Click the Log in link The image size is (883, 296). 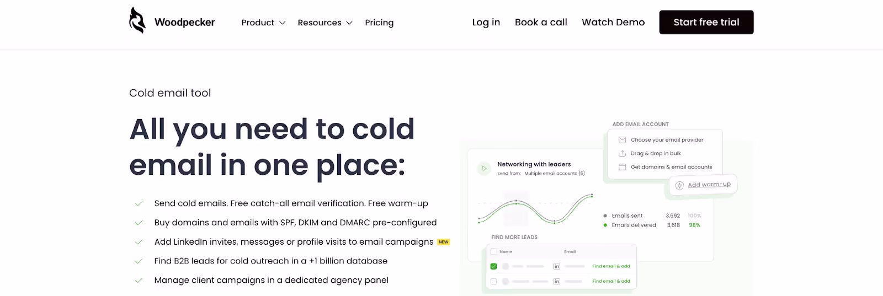486,22
